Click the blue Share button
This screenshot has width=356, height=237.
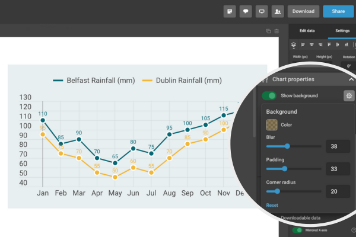coord(338,11)
